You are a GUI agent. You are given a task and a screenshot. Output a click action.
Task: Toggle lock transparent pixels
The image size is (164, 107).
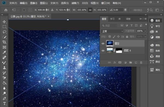coord(110,37)
